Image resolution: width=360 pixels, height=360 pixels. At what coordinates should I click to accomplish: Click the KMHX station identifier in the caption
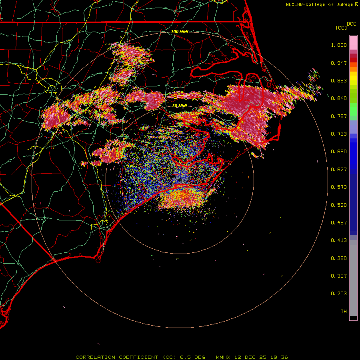pyautogui.click(x=223, y=357)
